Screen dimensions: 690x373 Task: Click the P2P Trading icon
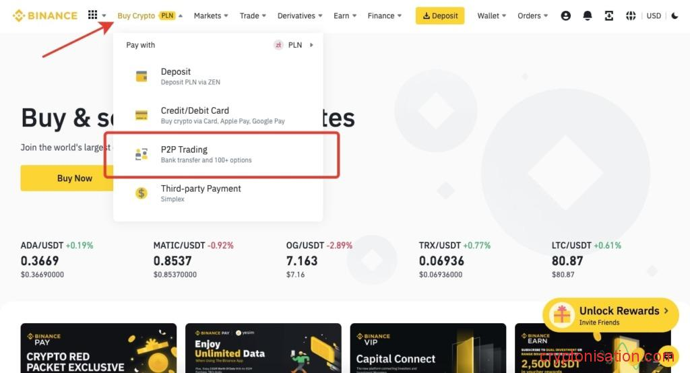(x=142, y=154)
